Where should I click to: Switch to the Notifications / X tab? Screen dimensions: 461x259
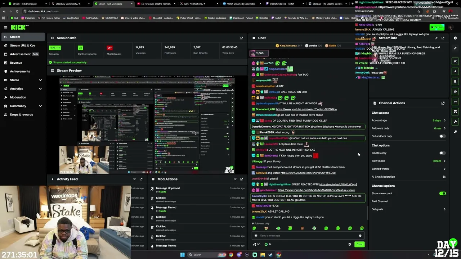(x=198, y=4)
